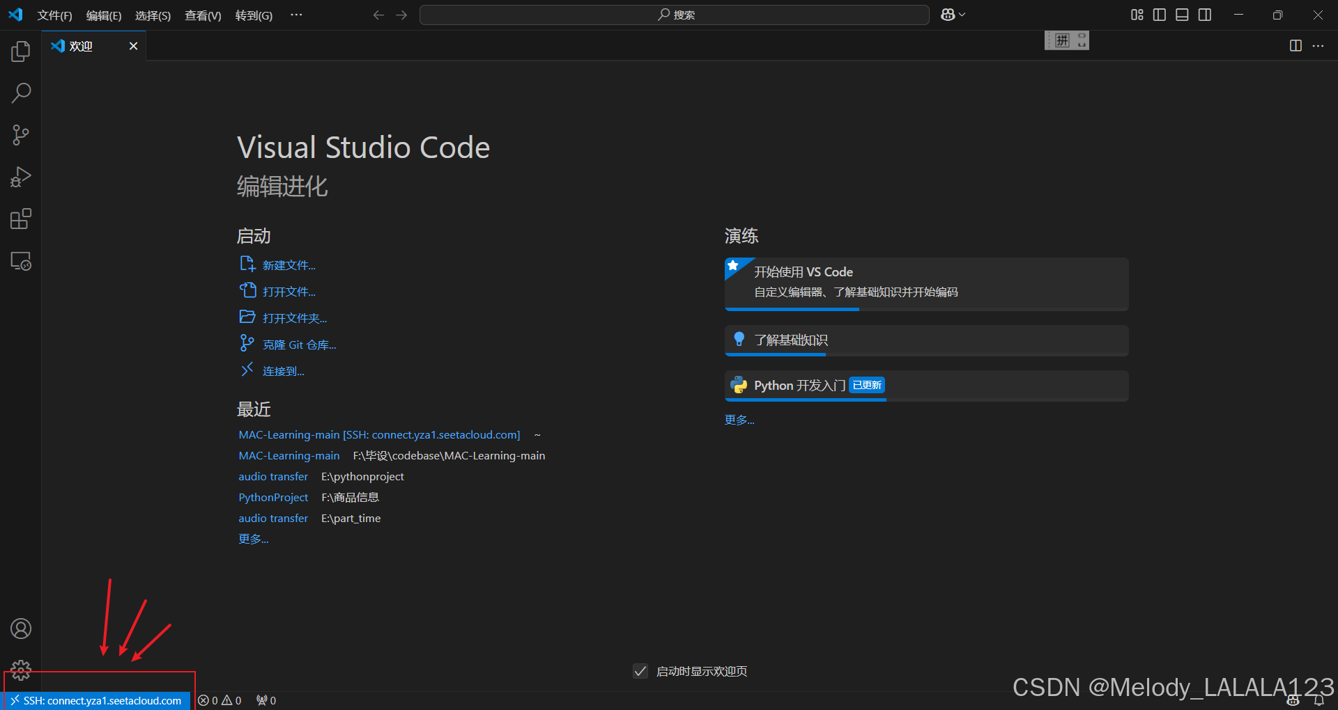Click the search command center box
Screen dimensions: 1338x710
point(674,15)
